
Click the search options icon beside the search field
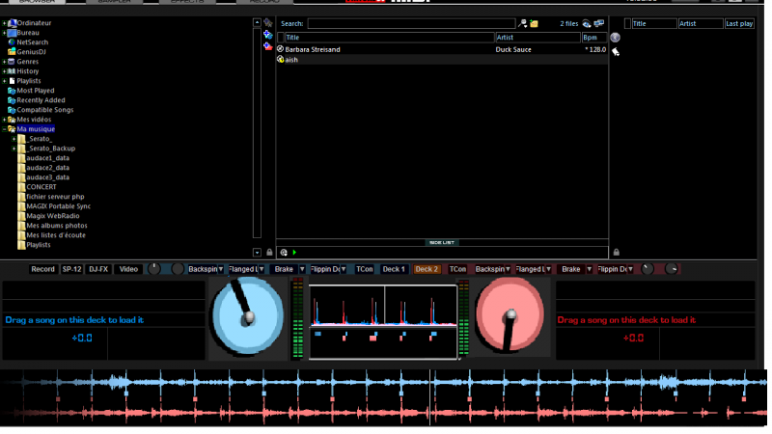[x=523, y=23]
